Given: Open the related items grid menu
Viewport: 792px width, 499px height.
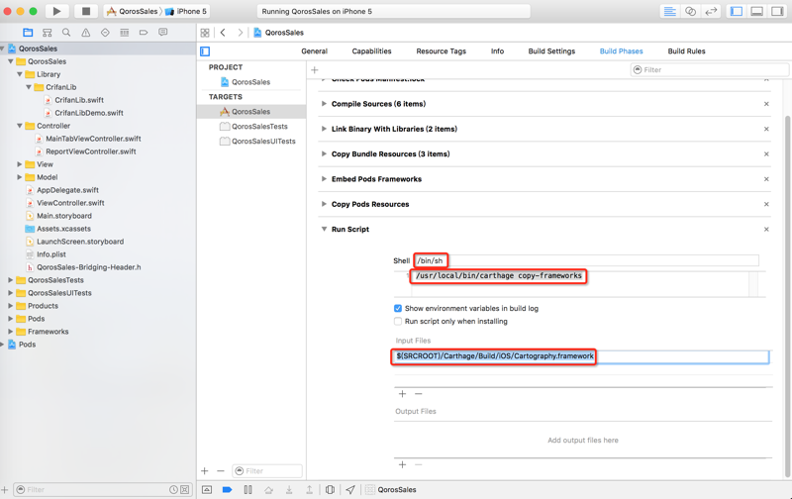Looking at the screenshot, I should coord(205,33).
